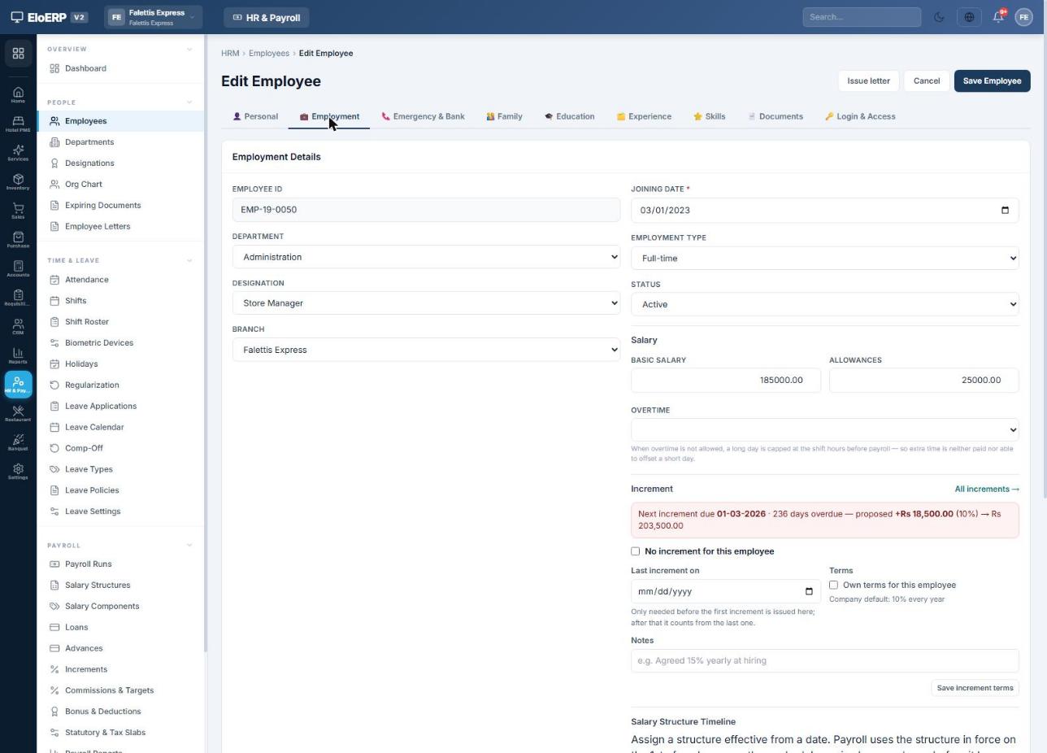Switch to the Login & Access tab

(860, 116)
